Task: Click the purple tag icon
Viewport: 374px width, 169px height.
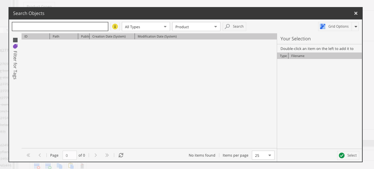Action: 15,46
